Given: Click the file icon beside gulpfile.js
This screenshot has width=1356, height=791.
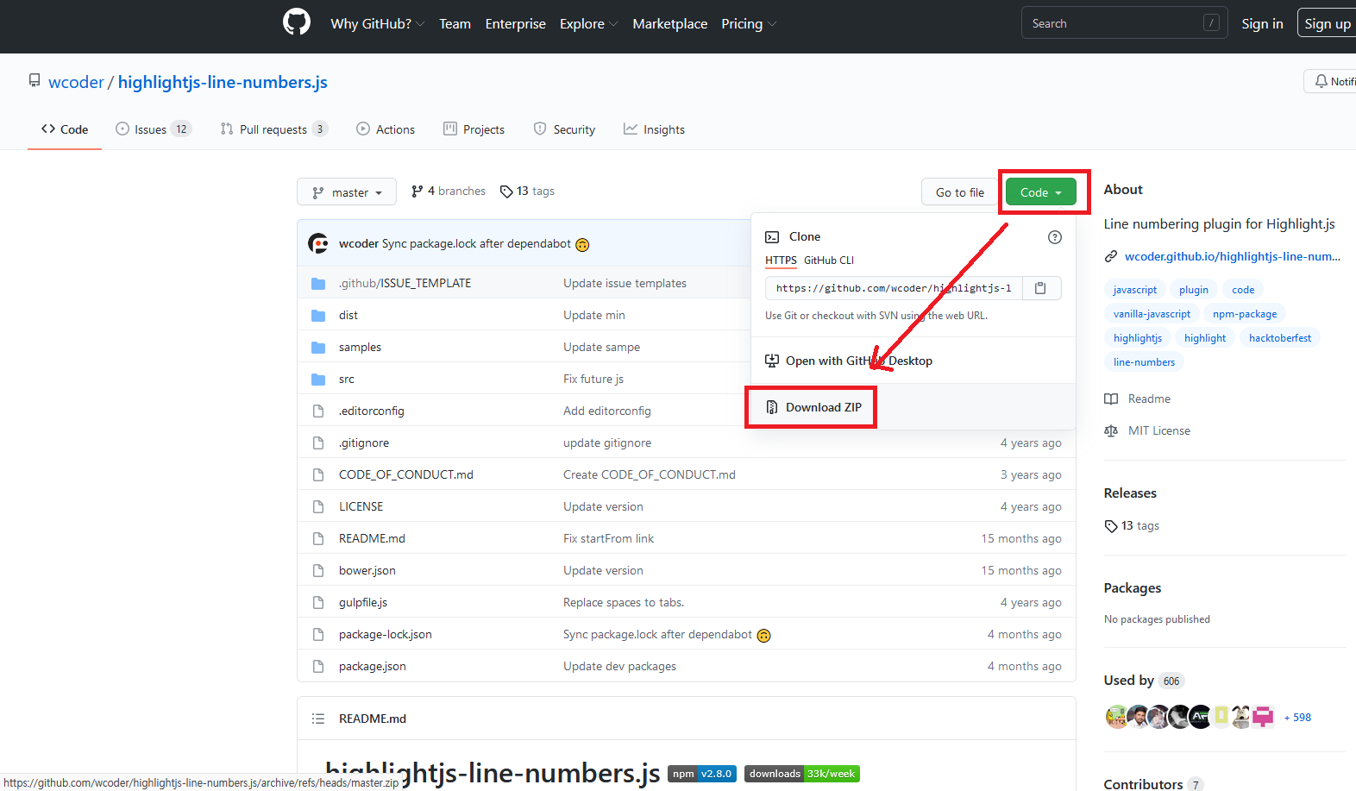Looking at the screenshot, I should pos(318,602).
